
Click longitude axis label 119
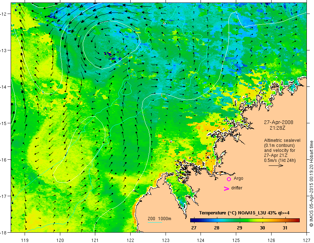[x=25, y=240]
